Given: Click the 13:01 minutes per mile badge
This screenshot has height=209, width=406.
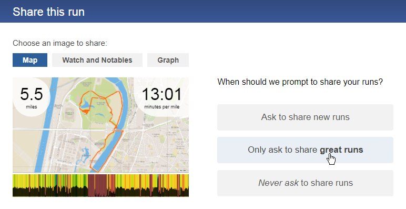Looking at the screenshot, I should point(161,97).
